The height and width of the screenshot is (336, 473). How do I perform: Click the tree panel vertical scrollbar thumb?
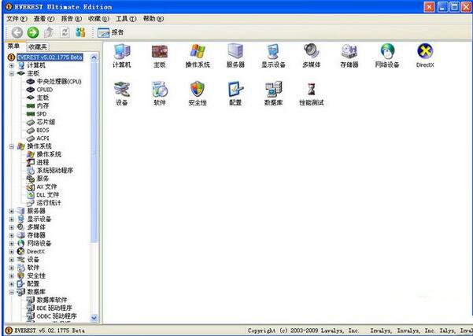[x=94, y=152]
